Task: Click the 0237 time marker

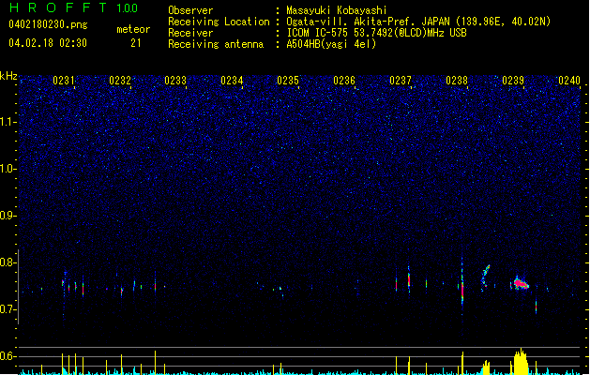Action: [x=401, y=81]
